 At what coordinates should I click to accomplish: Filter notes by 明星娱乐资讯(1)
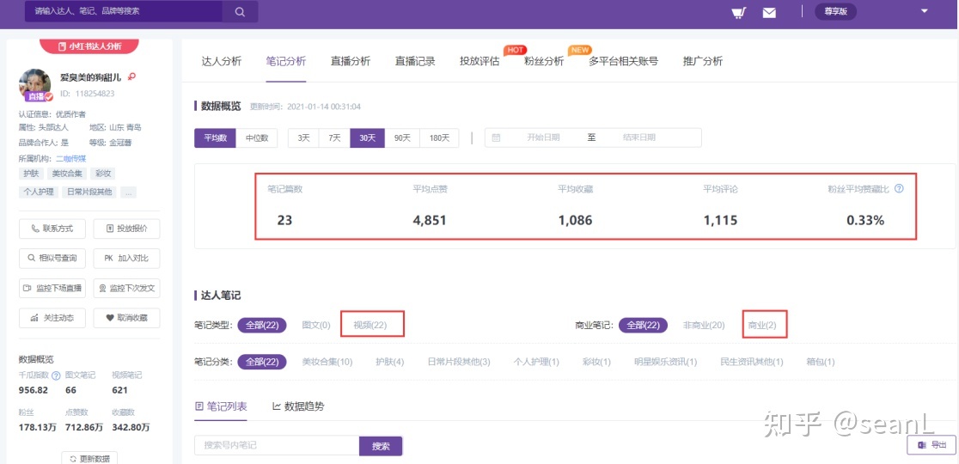[x=665, y=362]
